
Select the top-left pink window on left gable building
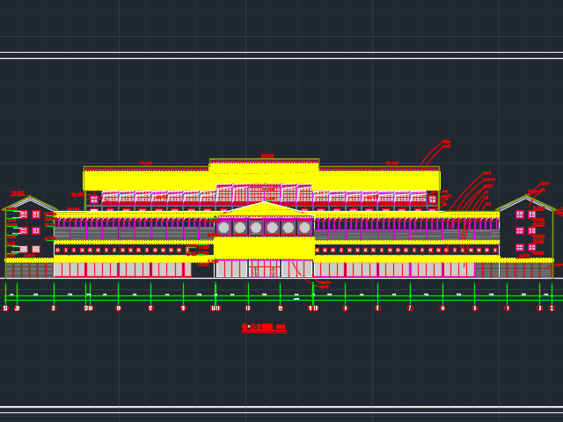click(x=24, y=214)
